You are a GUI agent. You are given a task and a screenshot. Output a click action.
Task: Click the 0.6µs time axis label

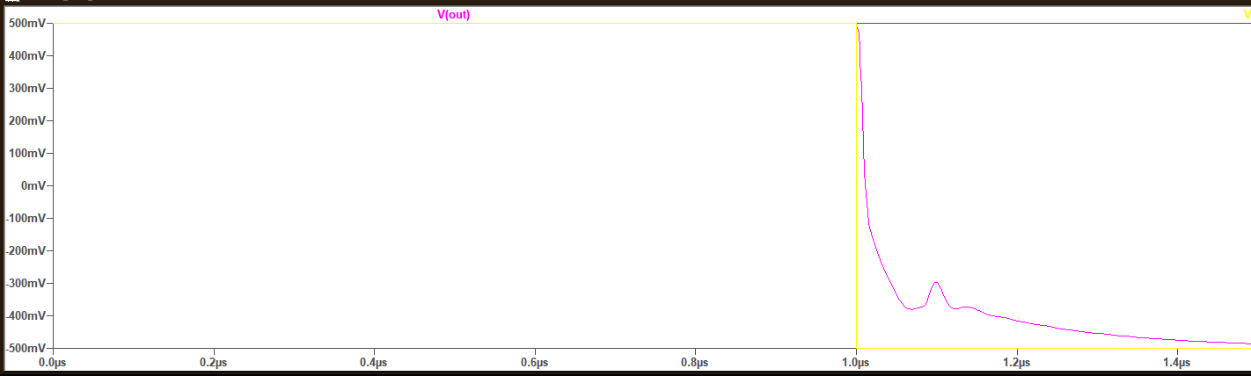tap(535, 363)
